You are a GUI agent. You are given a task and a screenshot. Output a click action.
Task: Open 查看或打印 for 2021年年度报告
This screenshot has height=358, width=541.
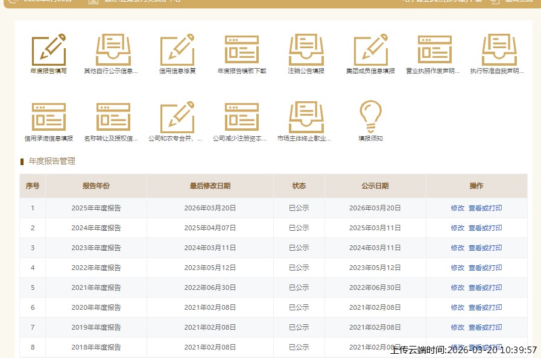coord(485,287)
